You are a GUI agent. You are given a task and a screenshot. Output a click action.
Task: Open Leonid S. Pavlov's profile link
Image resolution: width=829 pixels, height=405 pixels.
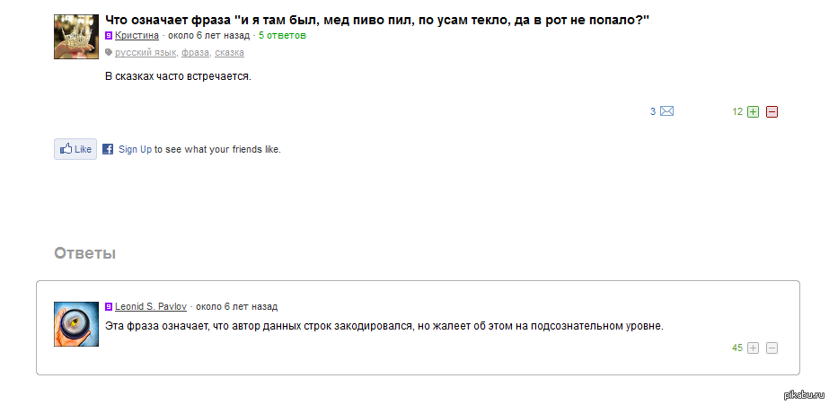pyautogui.click(x=151, y=306)
